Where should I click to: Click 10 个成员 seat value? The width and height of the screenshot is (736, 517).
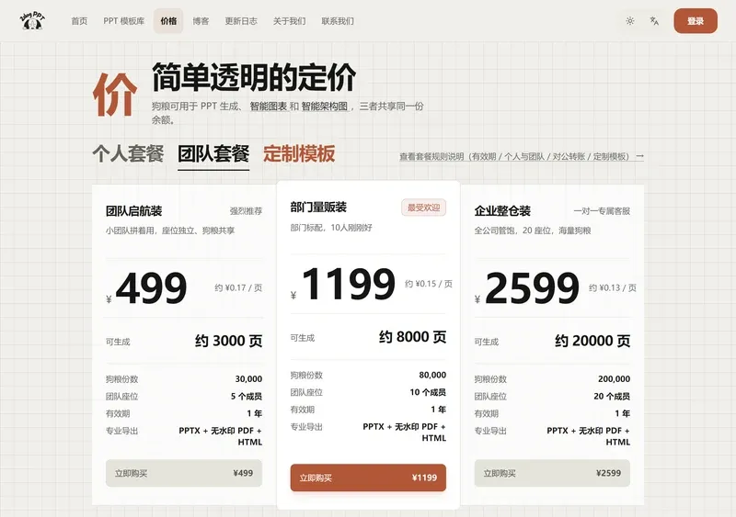coord(428,392)
